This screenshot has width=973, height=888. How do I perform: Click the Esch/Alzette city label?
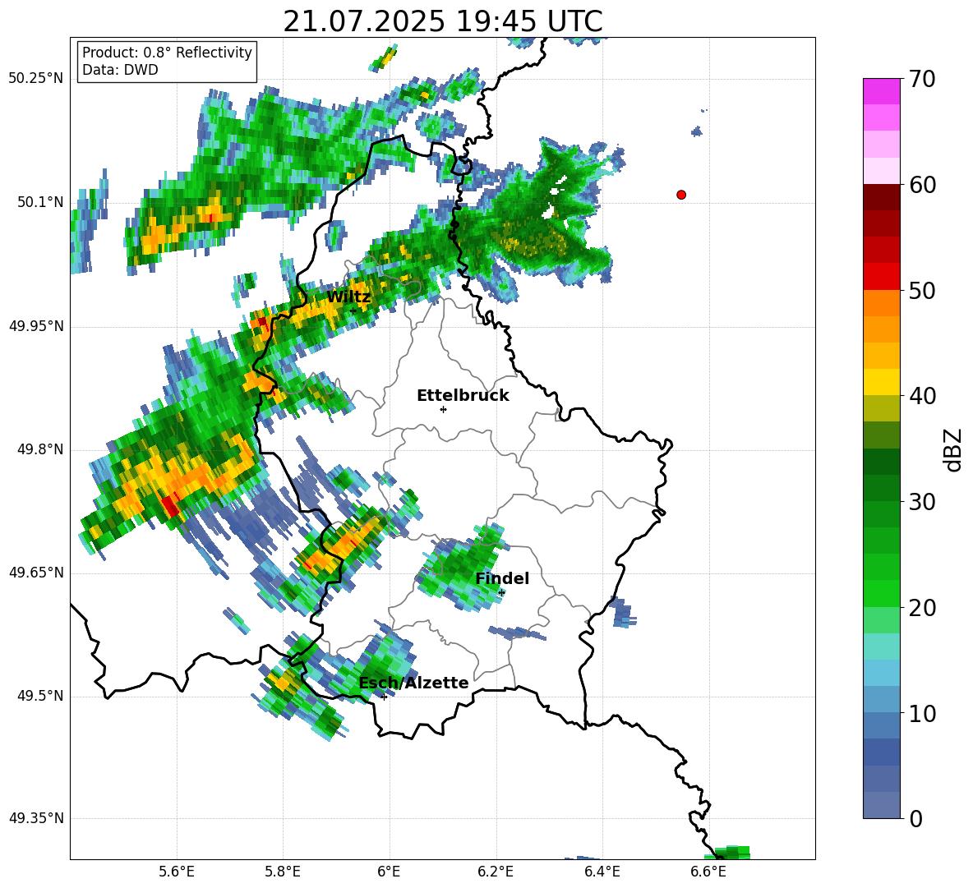click(x=414, y=683)
